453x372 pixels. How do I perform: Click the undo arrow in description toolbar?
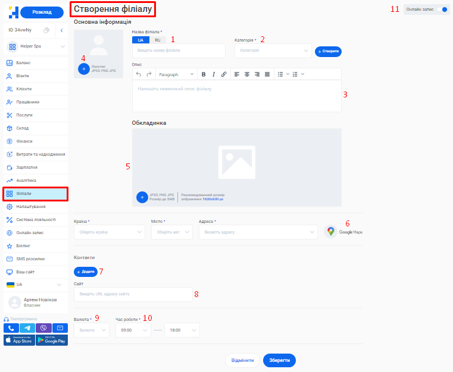point(139,74)
